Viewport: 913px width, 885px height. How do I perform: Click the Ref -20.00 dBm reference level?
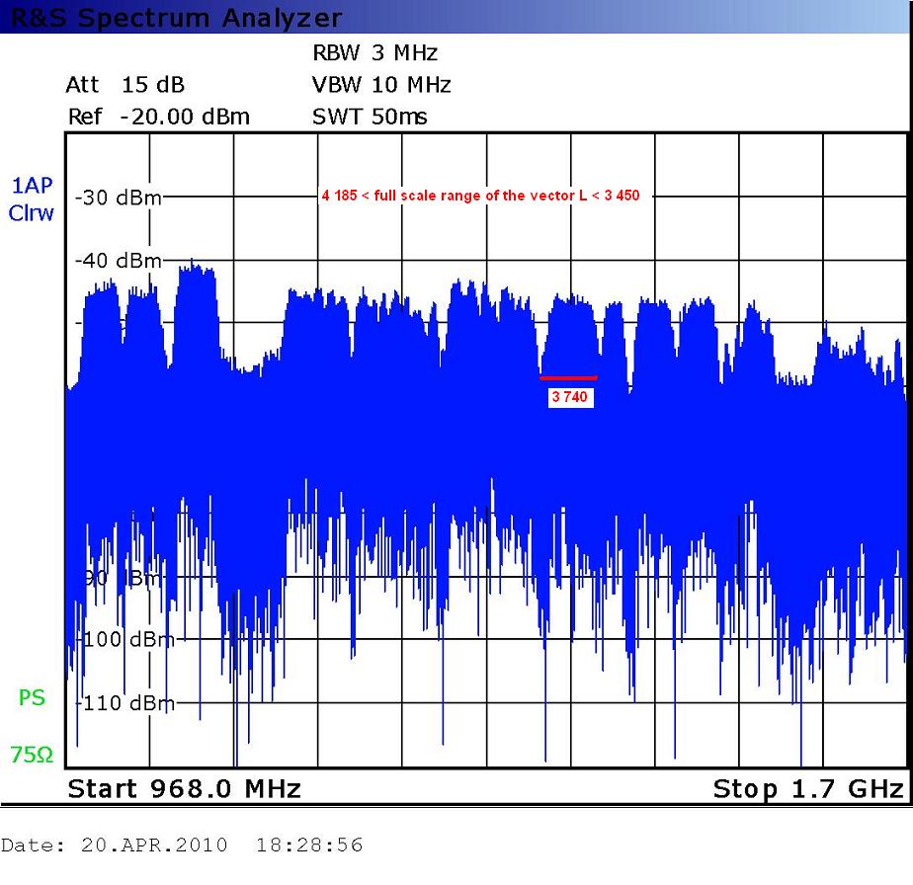pyautogui.click(x=158, y=118)
